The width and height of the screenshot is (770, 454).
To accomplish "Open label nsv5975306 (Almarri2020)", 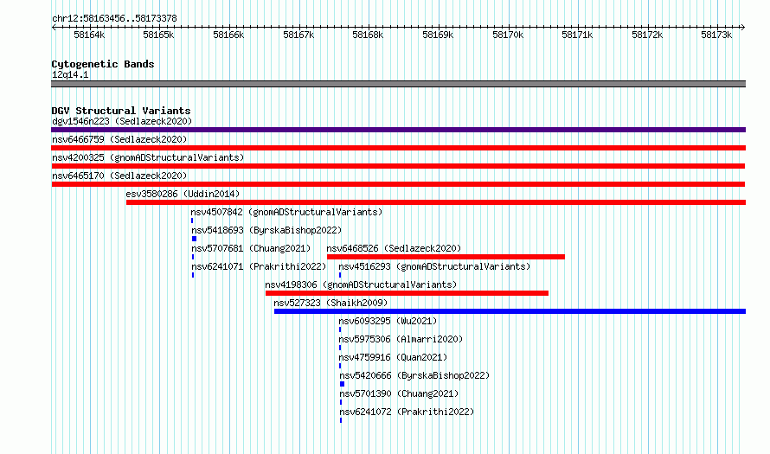I will click(401, 339).
